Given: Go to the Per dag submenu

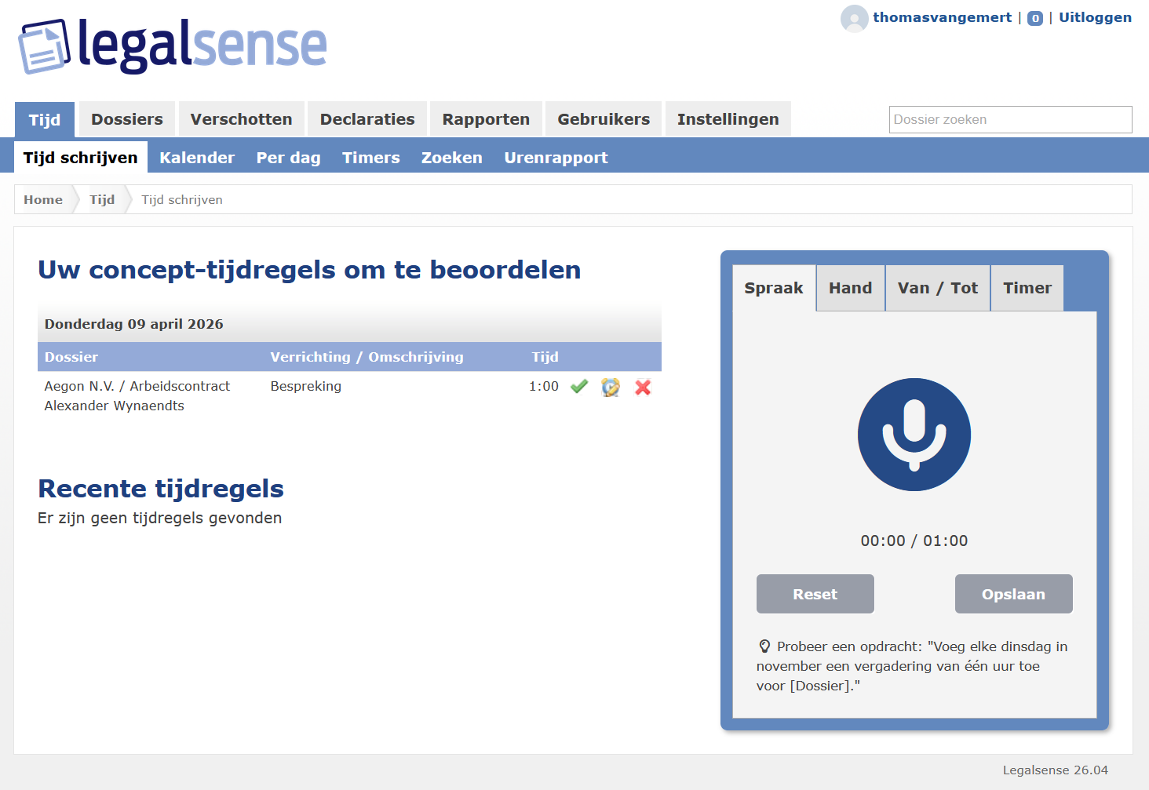Looking at the screenshot, I should click(289, 158).
